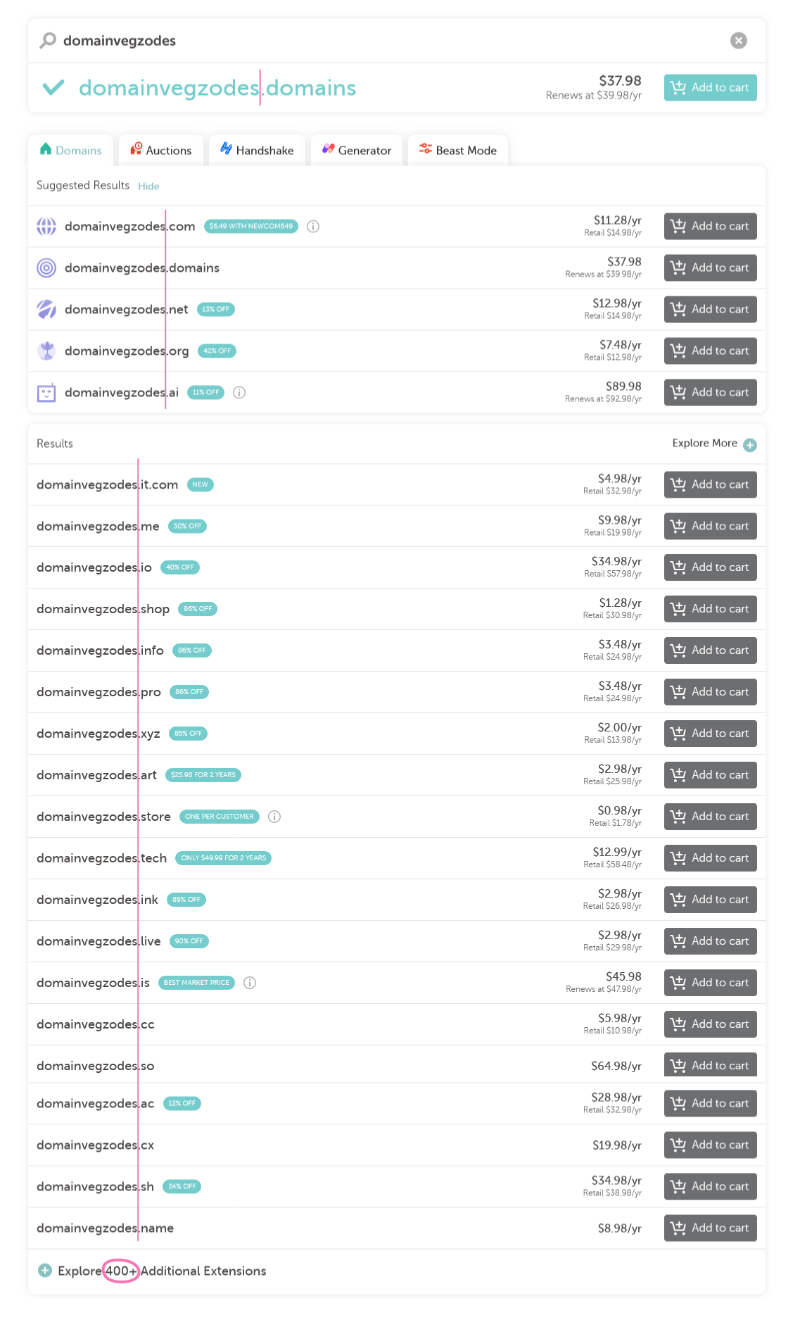
Task: Open the Auctions tab
Action: pos(161,151)
